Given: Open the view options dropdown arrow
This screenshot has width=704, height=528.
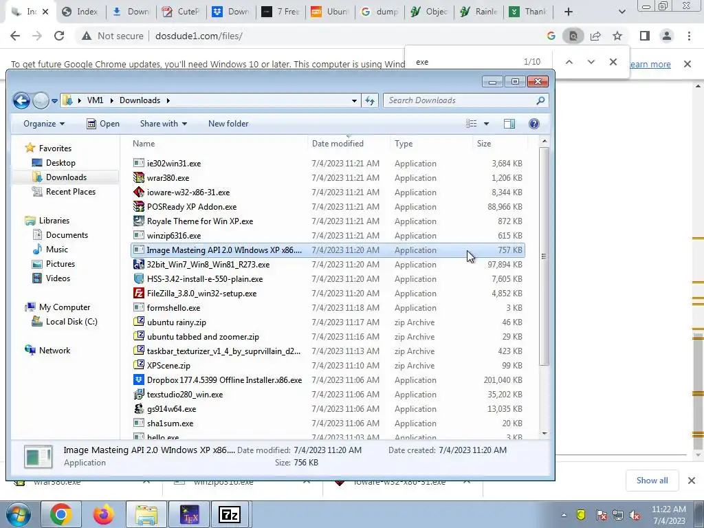Looking at the screenshot, I should point(486,124).
